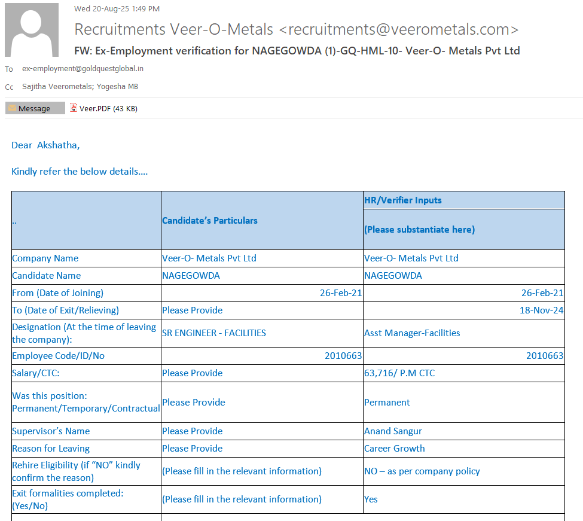The image size is (583, 521).
Task: Click the HR input value NAGEGOWDA
Action: tap(393, 276)
